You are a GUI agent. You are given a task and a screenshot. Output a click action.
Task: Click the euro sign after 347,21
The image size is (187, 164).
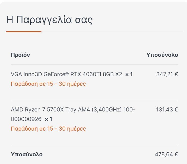click(x=176, y=74)
